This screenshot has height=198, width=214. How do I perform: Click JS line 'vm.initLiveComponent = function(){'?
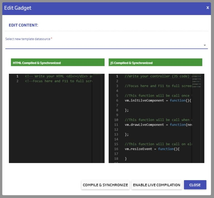[x=158, y=101]
